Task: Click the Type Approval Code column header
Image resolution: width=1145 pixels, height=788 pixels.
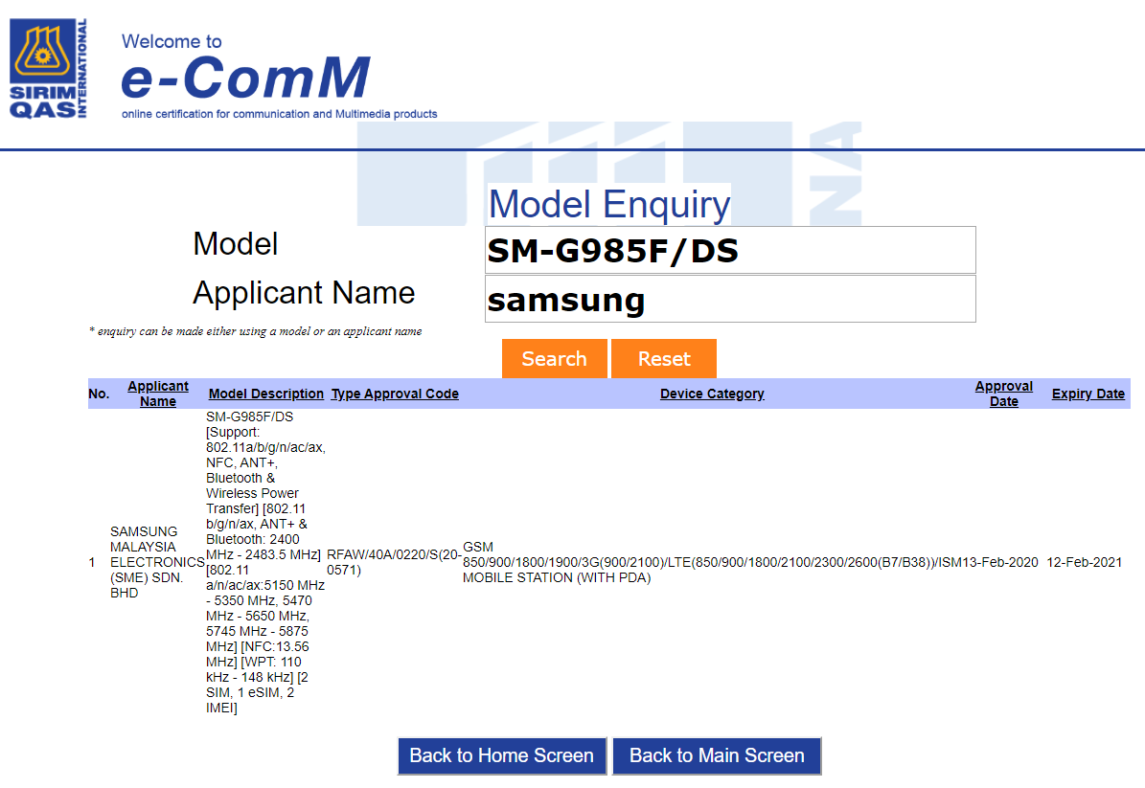Action: pos(395,394)
